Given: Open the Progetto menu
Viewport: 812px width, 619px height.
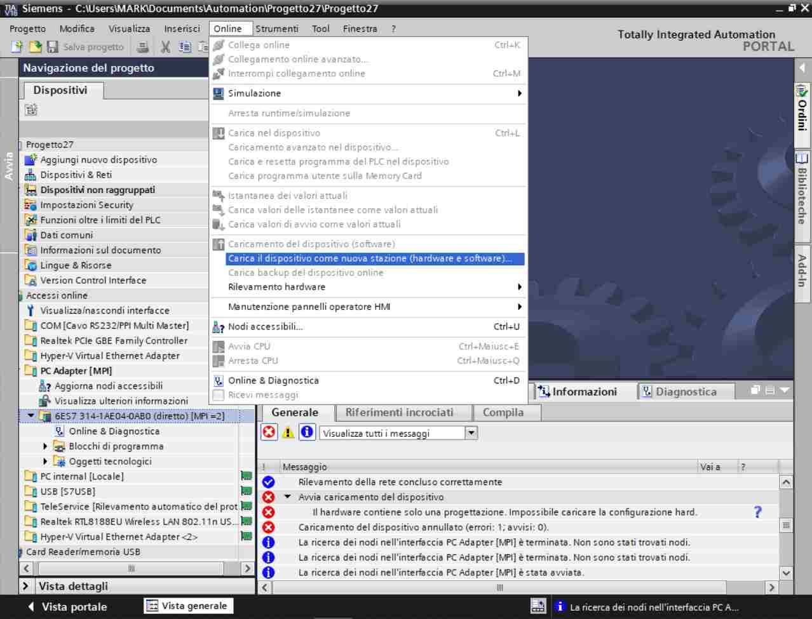Looking at the screenshot, I should coord(27,29).
